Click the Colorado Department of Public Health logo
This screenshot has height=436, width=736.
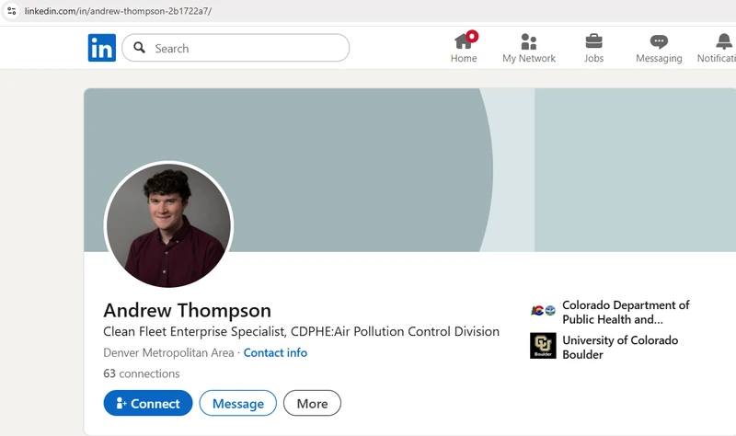[543, 311]
